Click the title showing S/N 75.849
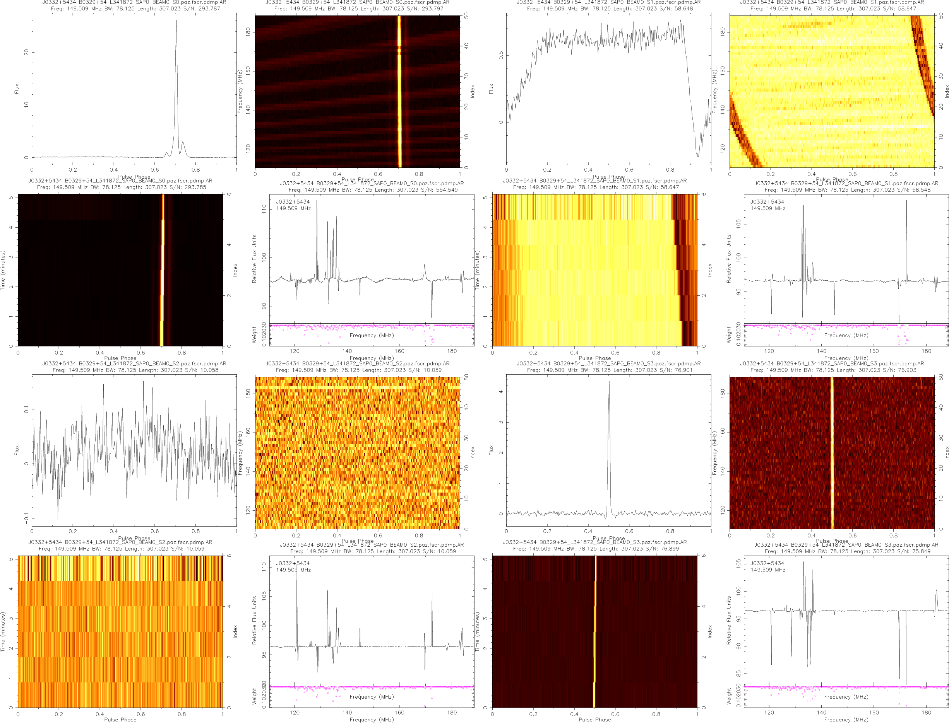This screenshot has height=723, width=949. coord(847,551)
